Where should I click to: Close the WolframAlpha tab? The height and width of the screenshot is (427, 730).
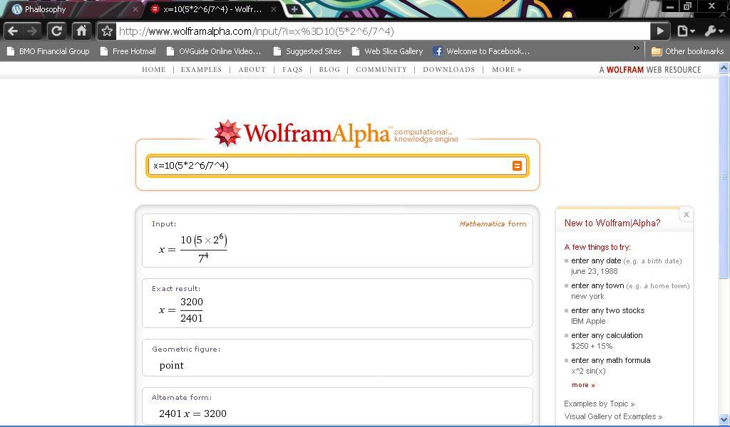pyautogui.click(x=274, y=9)
